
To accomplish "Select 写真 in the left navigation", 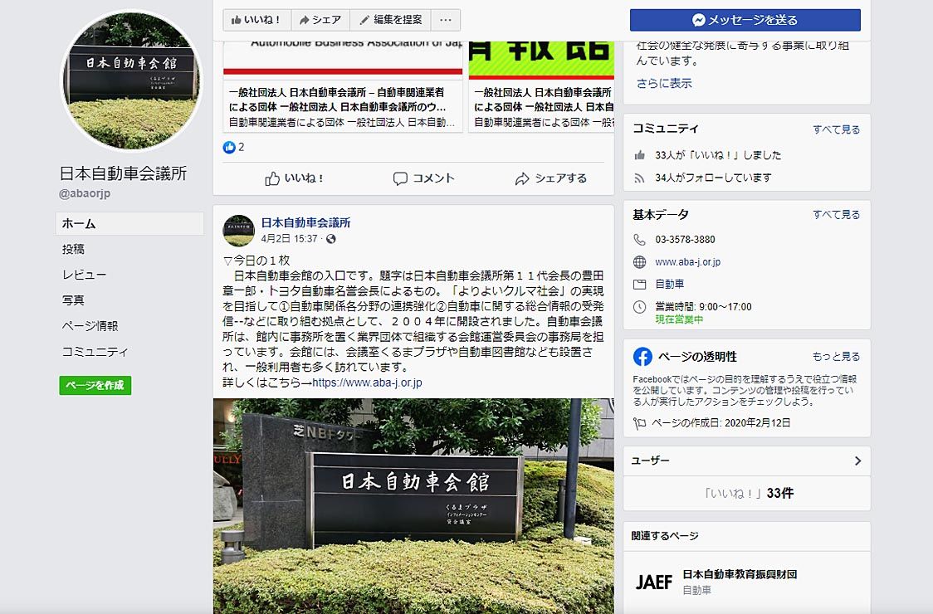I will pos(73,300).
